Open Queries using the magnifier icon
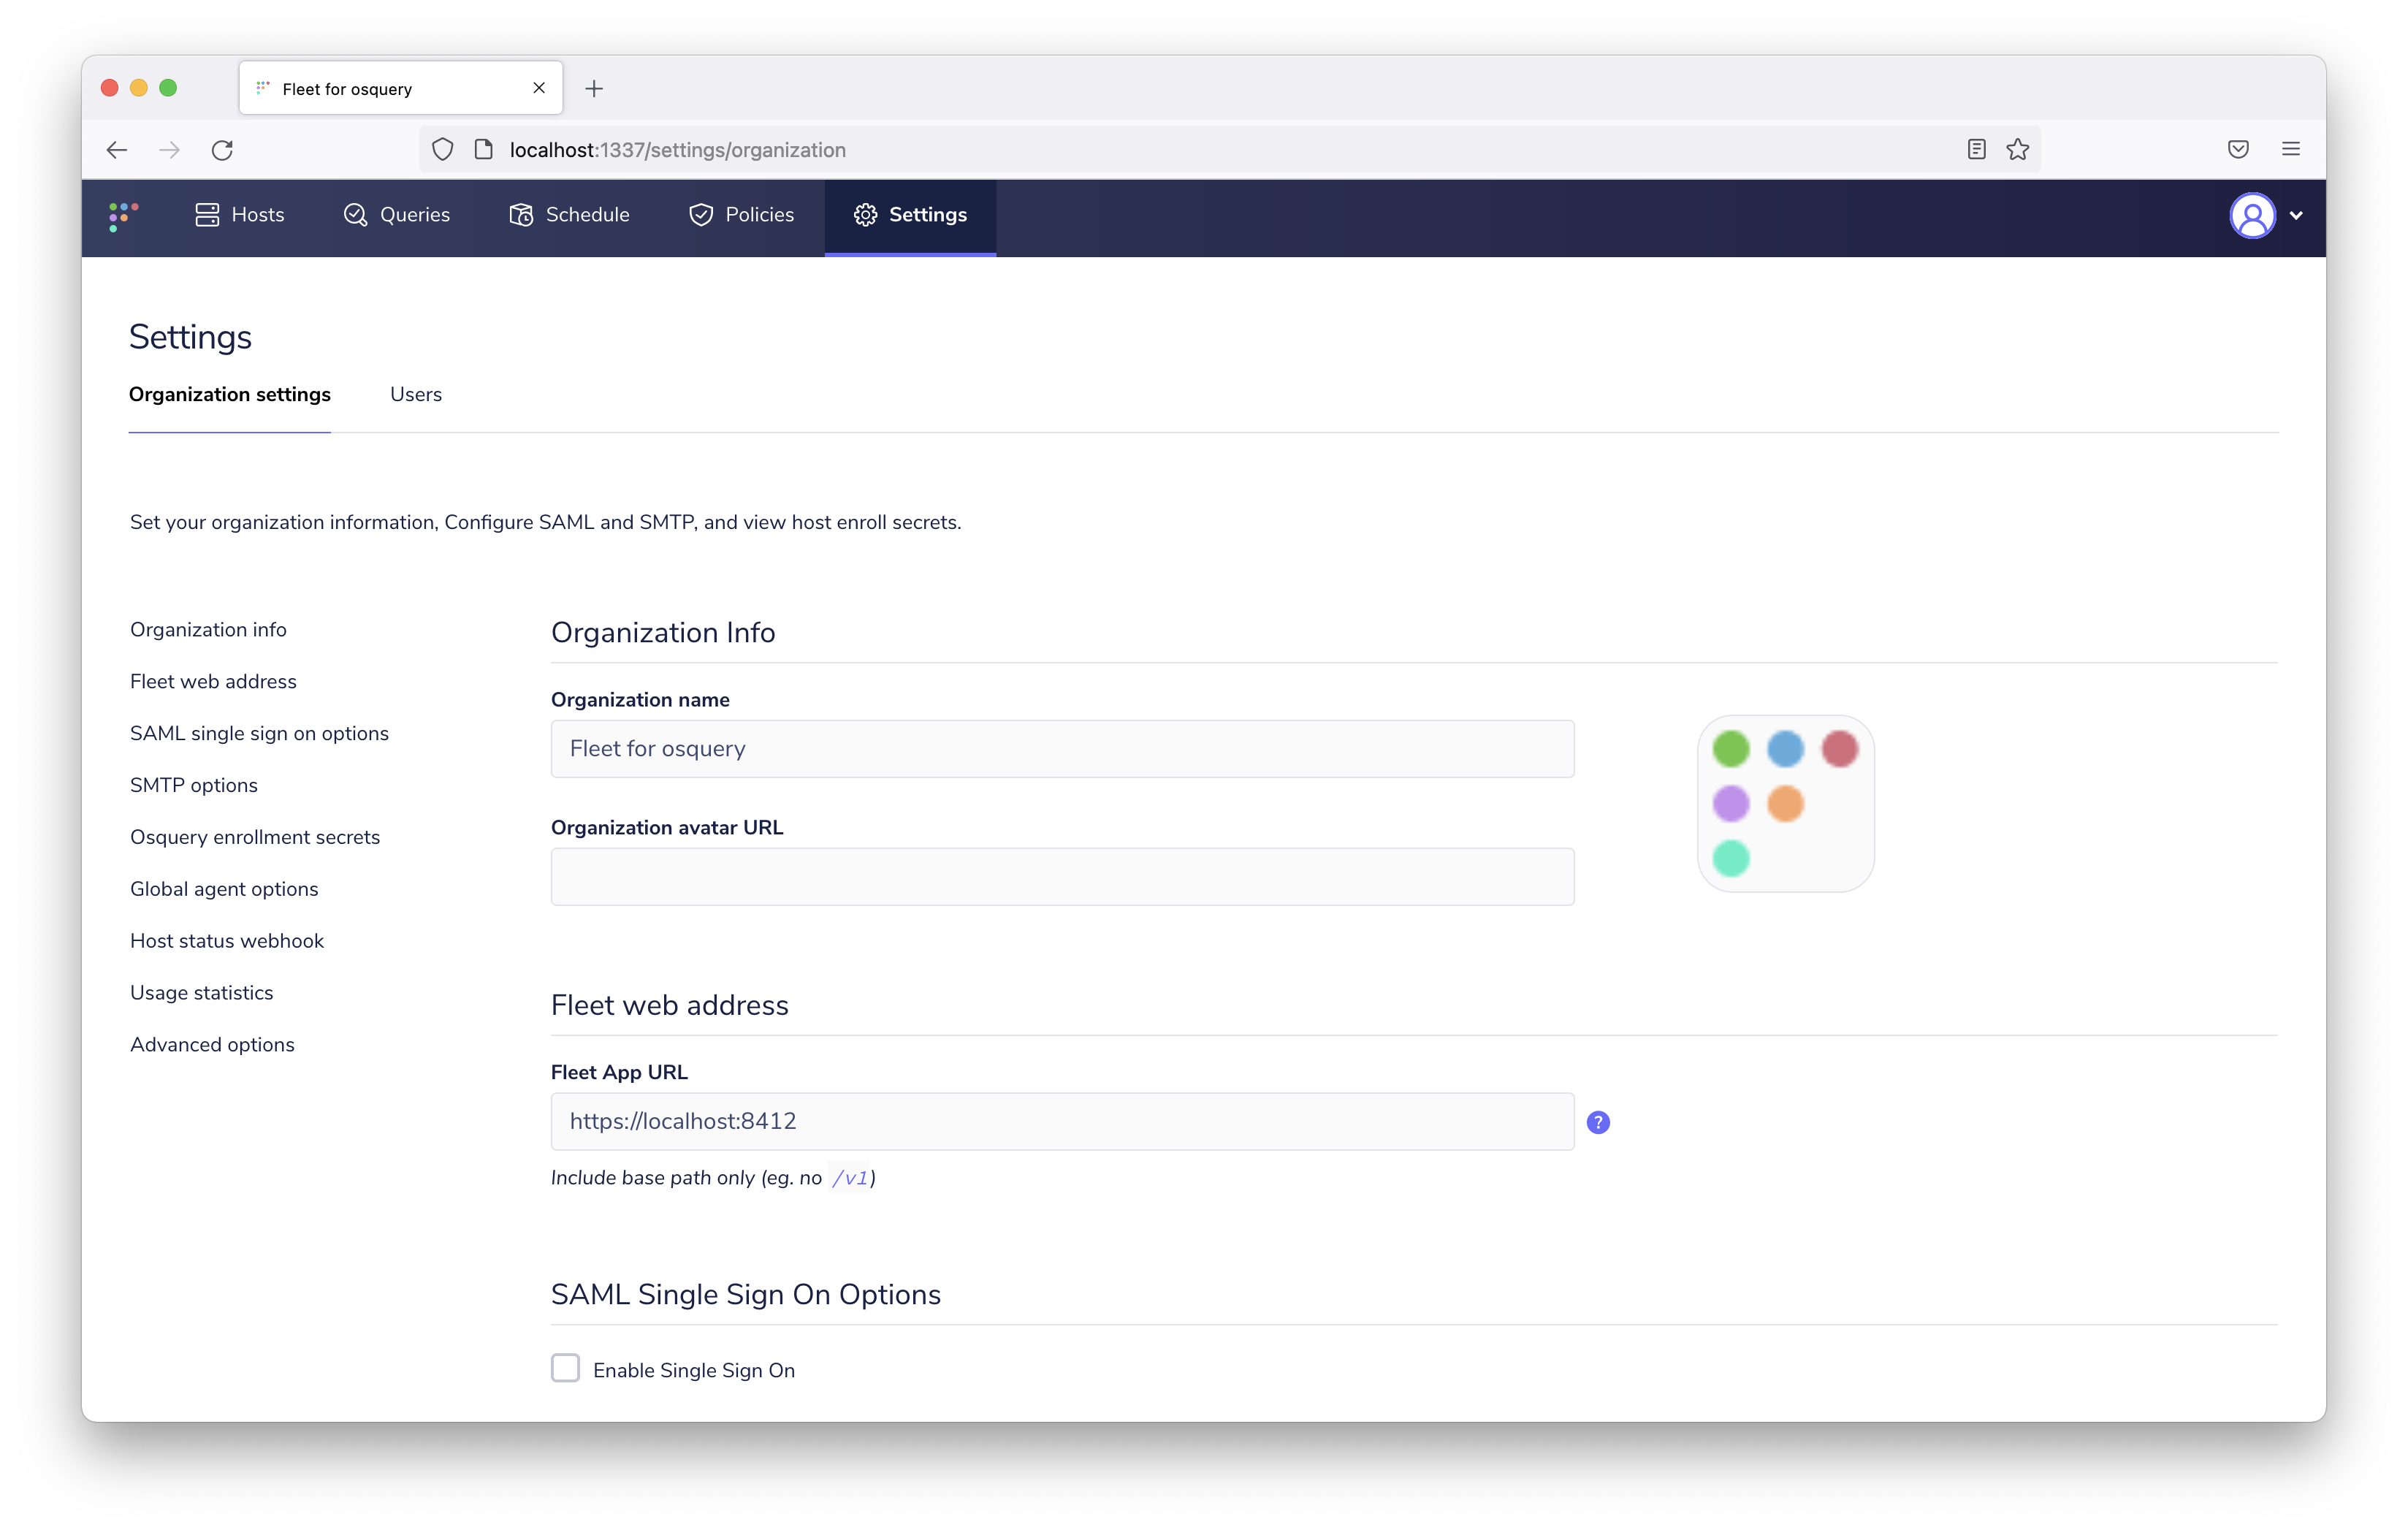This screenshot has width=2408, height=1530. pos(356,215)
